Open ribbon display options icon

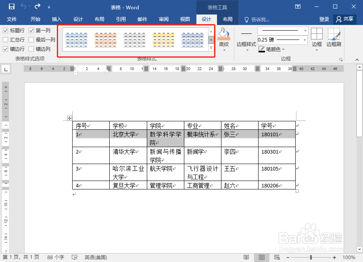[x=298, y=6]
